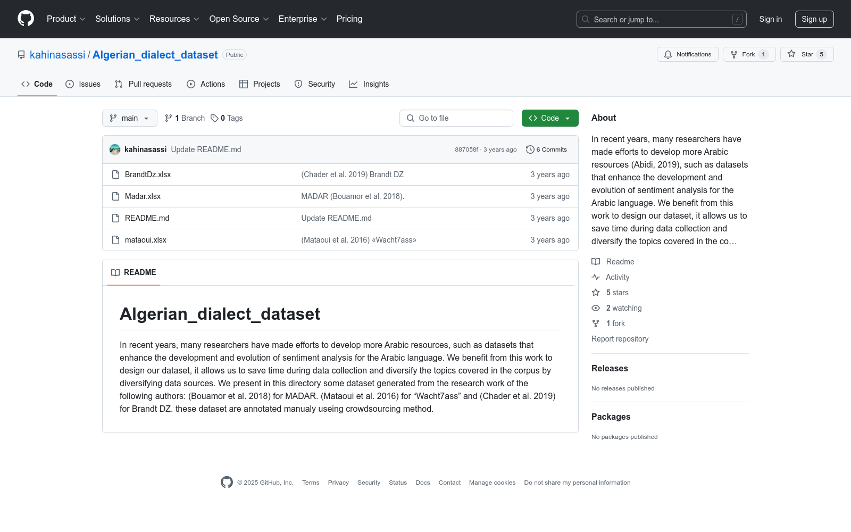The image size is (851, 532).
Task: Open the main branch selector
Action: coord(130,118)
